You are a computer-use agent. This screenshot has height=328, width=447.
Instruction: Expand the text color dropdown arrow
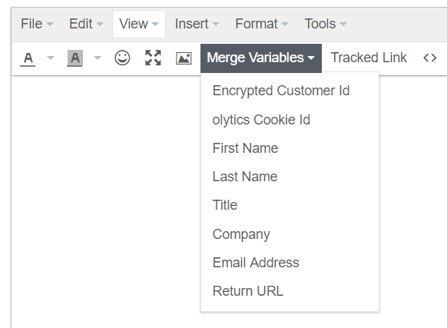coord(51,58)
